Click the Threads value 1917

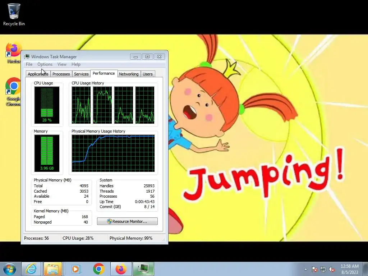point(150,191)
